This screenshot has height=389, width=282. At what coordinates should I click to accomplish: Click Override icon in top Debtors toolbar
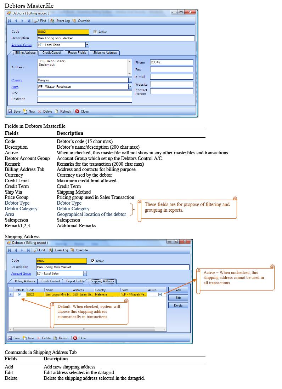click(74, 21)
